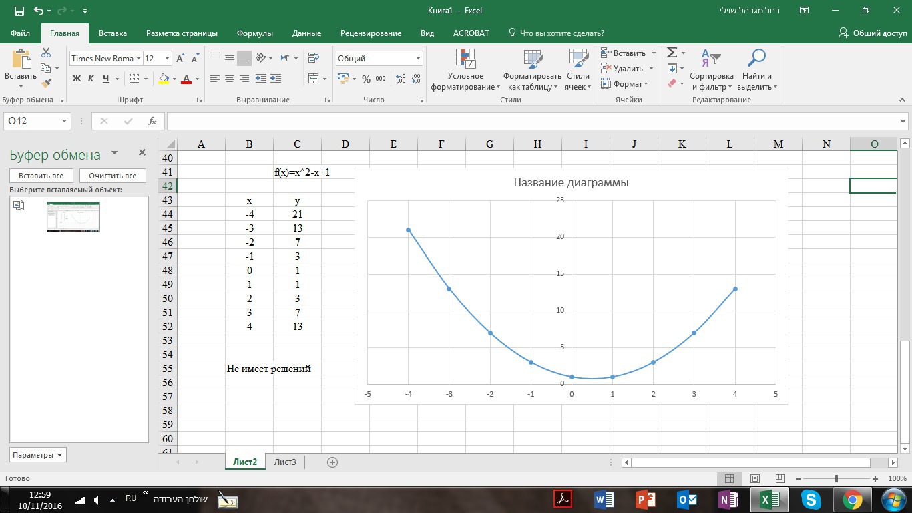
Task: Open the font size dropdown
Action: [x=167, y=59]
